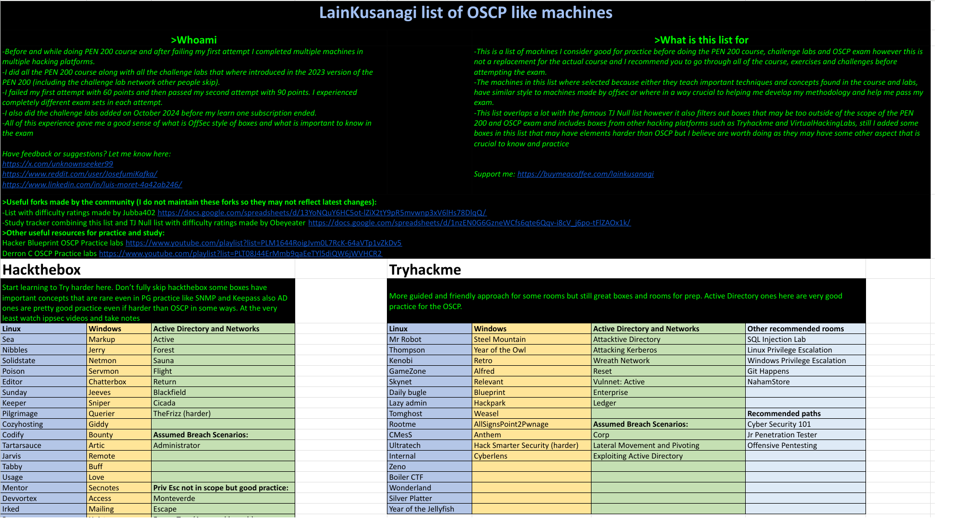Open Jubba402 difficulty ratings spreadsheet link

pyautogui.click(x=322, y=213)
